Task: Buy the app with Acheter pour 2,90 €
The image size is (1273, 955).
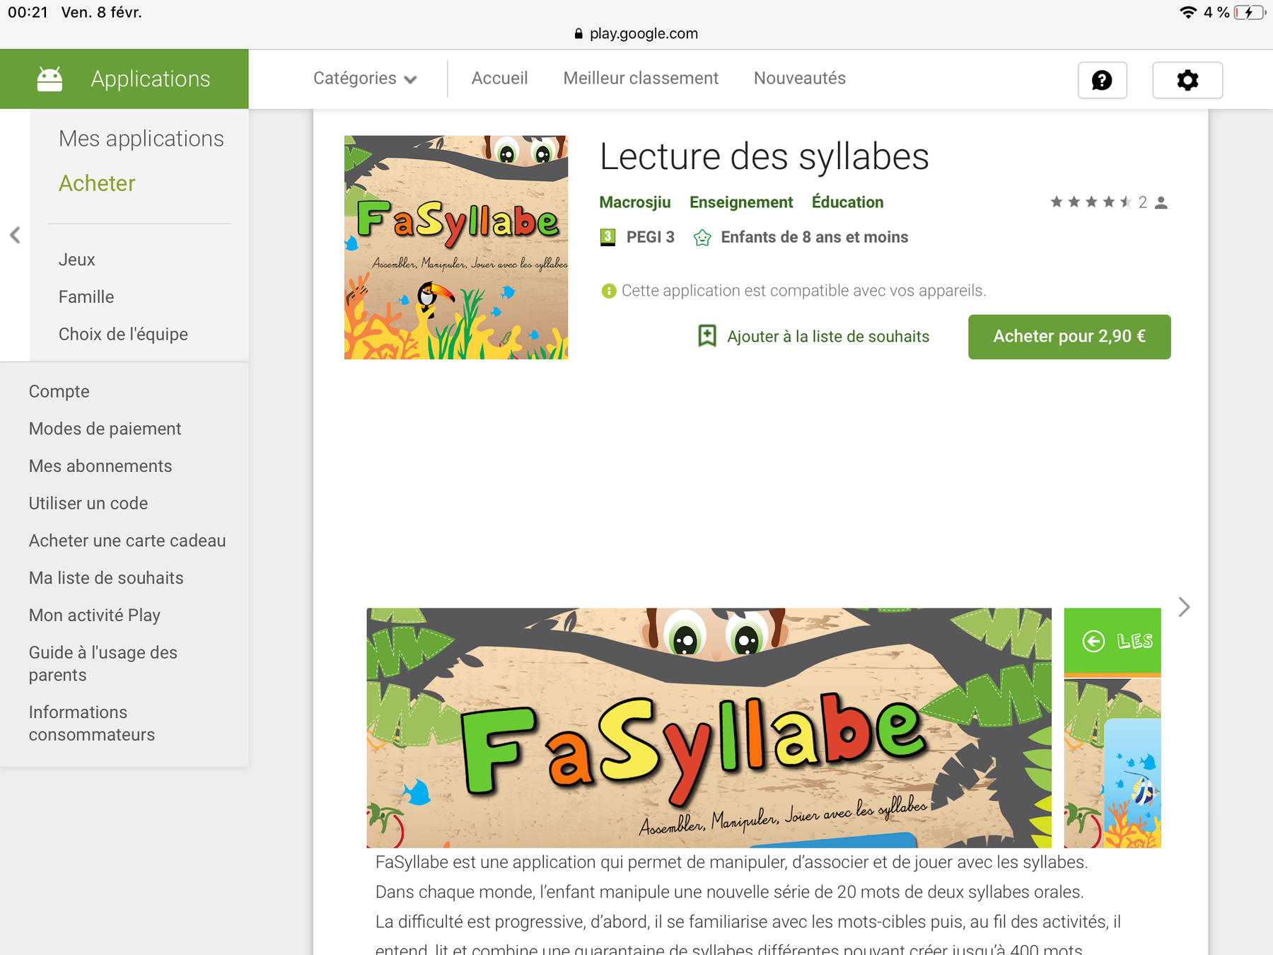Action: pos(1069,337)
